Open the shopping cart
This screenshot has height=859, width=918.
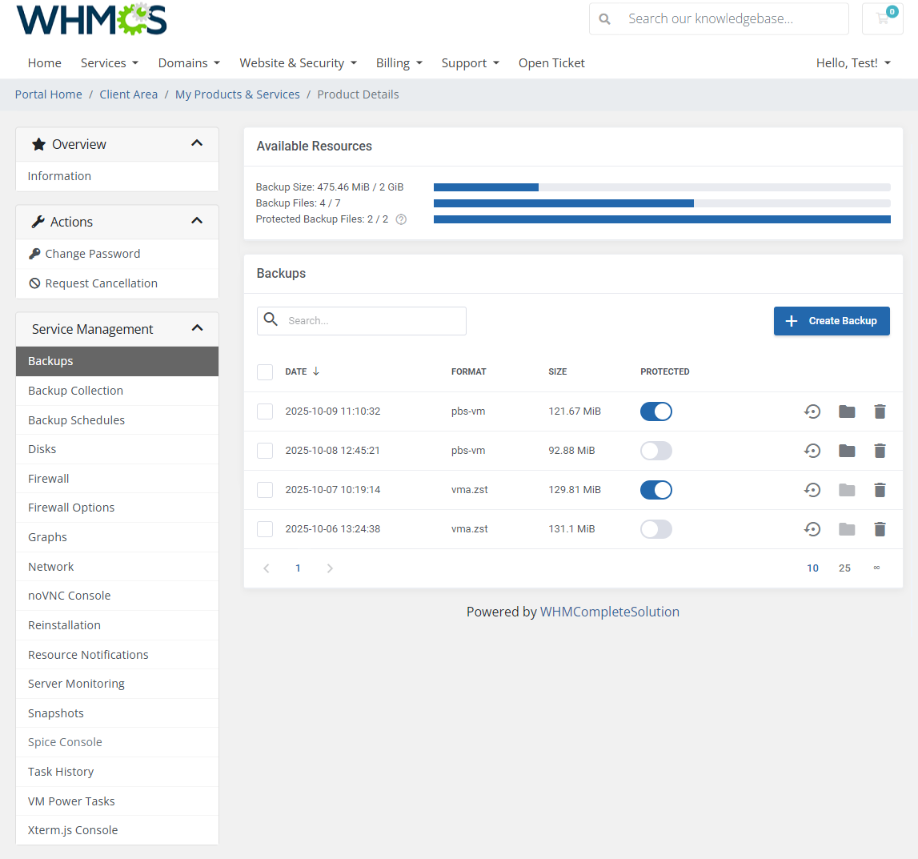tap(882, 18)
